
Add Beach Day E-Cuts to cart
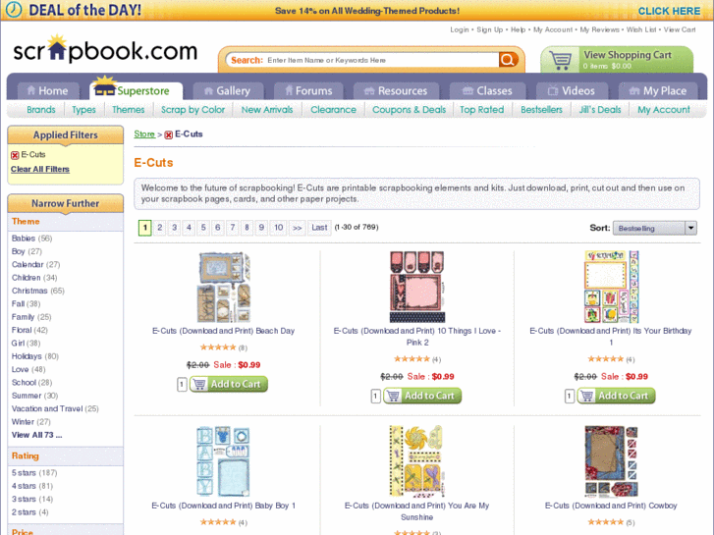click(x=229, y=384)
